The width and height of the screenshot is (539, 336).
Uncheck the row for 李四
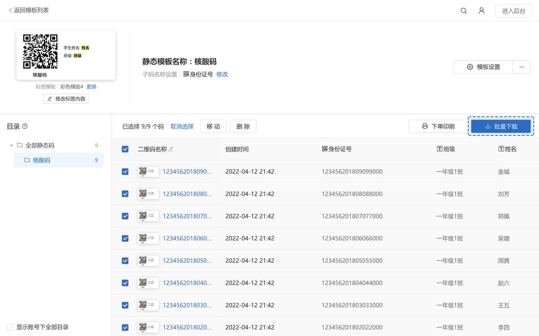pos(125,327)
